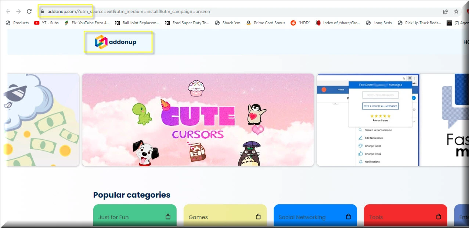This screenshot has height=228, width=469.
Task: Click the padlock site info icon
Action: coord(42,11)
